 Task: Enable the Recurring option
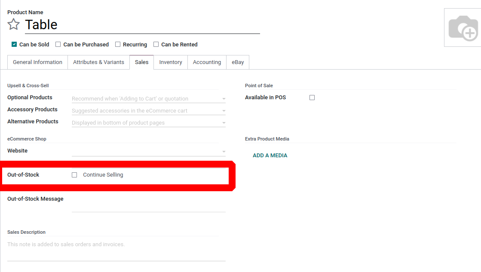pos(117,44)
